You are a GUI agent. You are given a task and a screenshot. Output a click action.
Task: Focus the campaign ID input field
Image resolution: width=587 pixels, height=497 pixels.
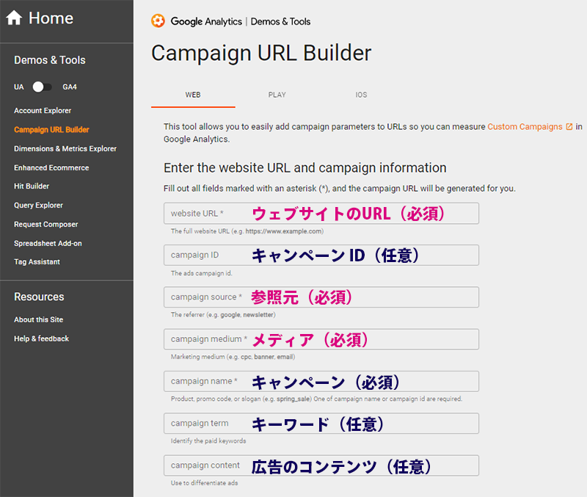tap(321, 255)
